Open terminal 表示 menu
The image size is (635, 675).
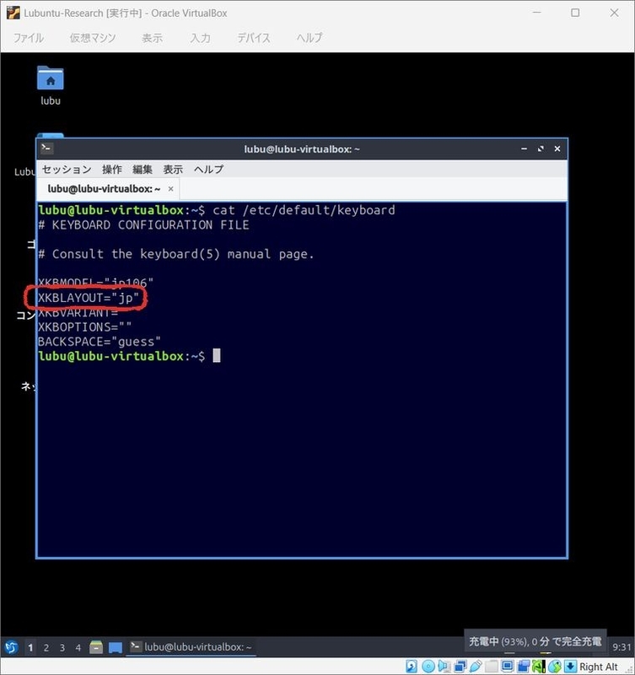coord(173,170)
